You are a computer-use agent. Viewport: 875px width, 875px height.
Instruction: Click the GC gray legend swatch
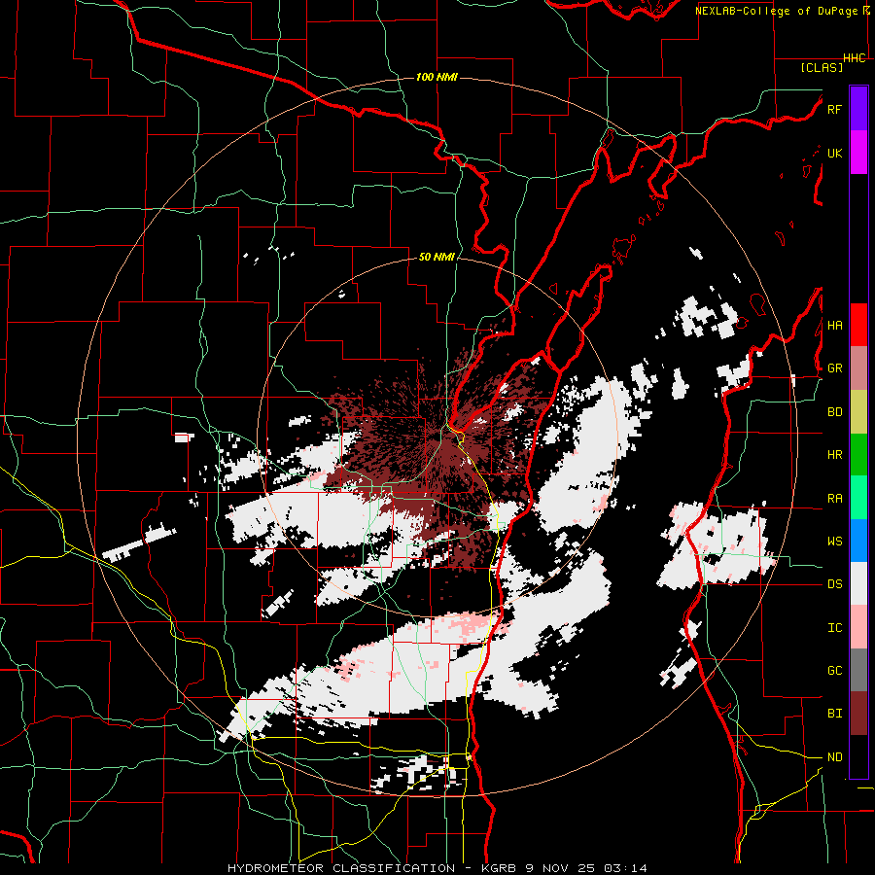coord(858,670)
